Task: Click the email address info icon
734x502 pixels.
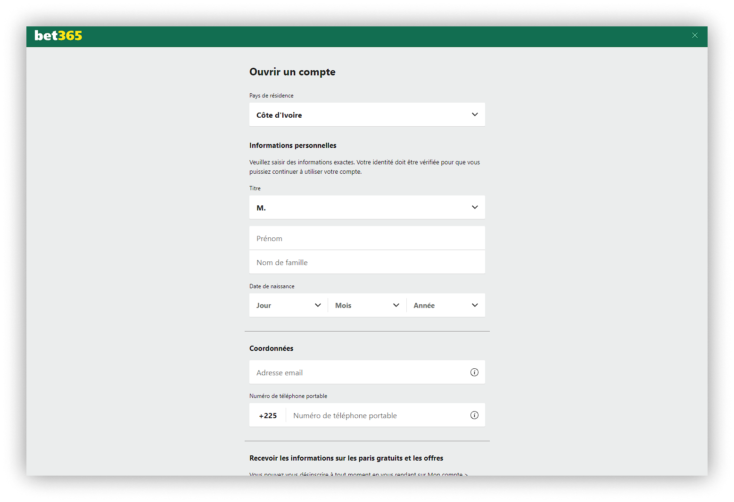Action: (x=474, y=372)
